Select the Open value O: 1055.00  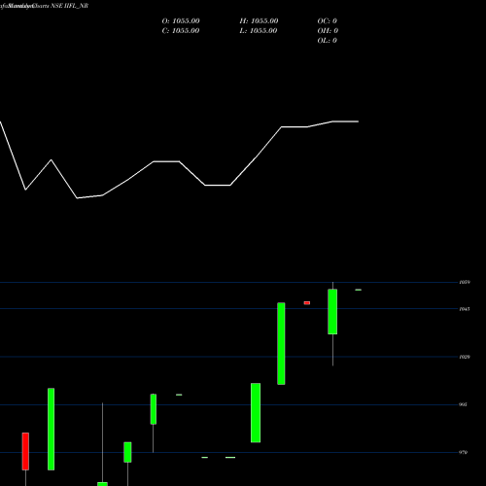click(181, 21)
